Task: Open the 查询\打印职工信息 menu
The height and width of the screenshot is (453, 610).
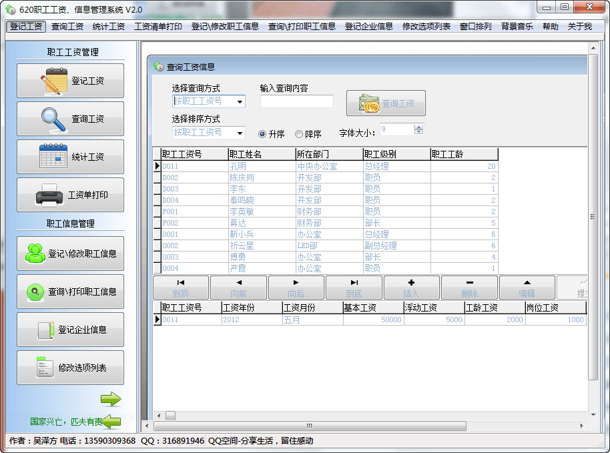Action: pos(302,27)
